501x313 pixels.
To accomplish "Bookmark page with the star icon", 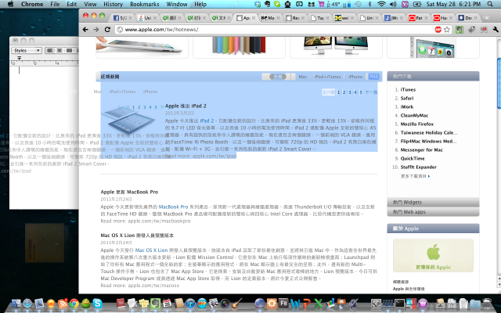I will [447, 30].
